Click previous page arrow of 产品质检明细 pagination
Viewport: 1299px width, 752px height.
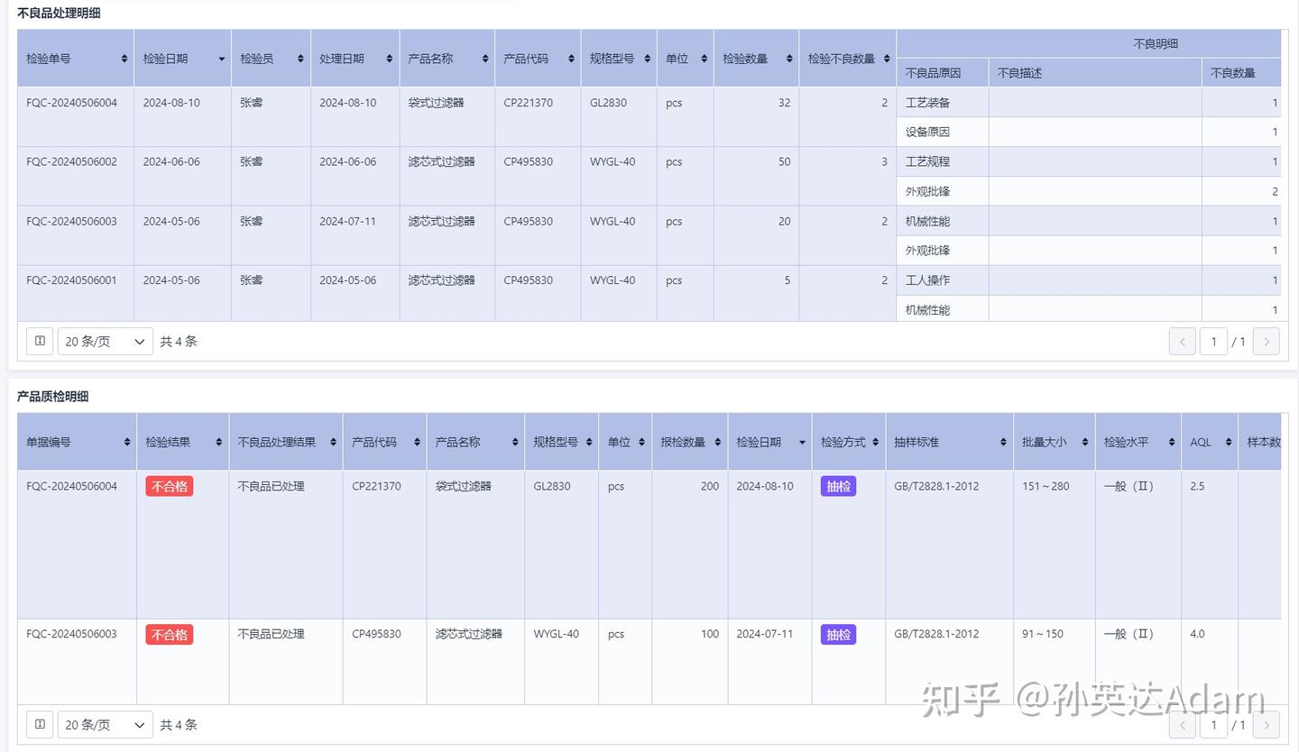tap(1182, 724)
